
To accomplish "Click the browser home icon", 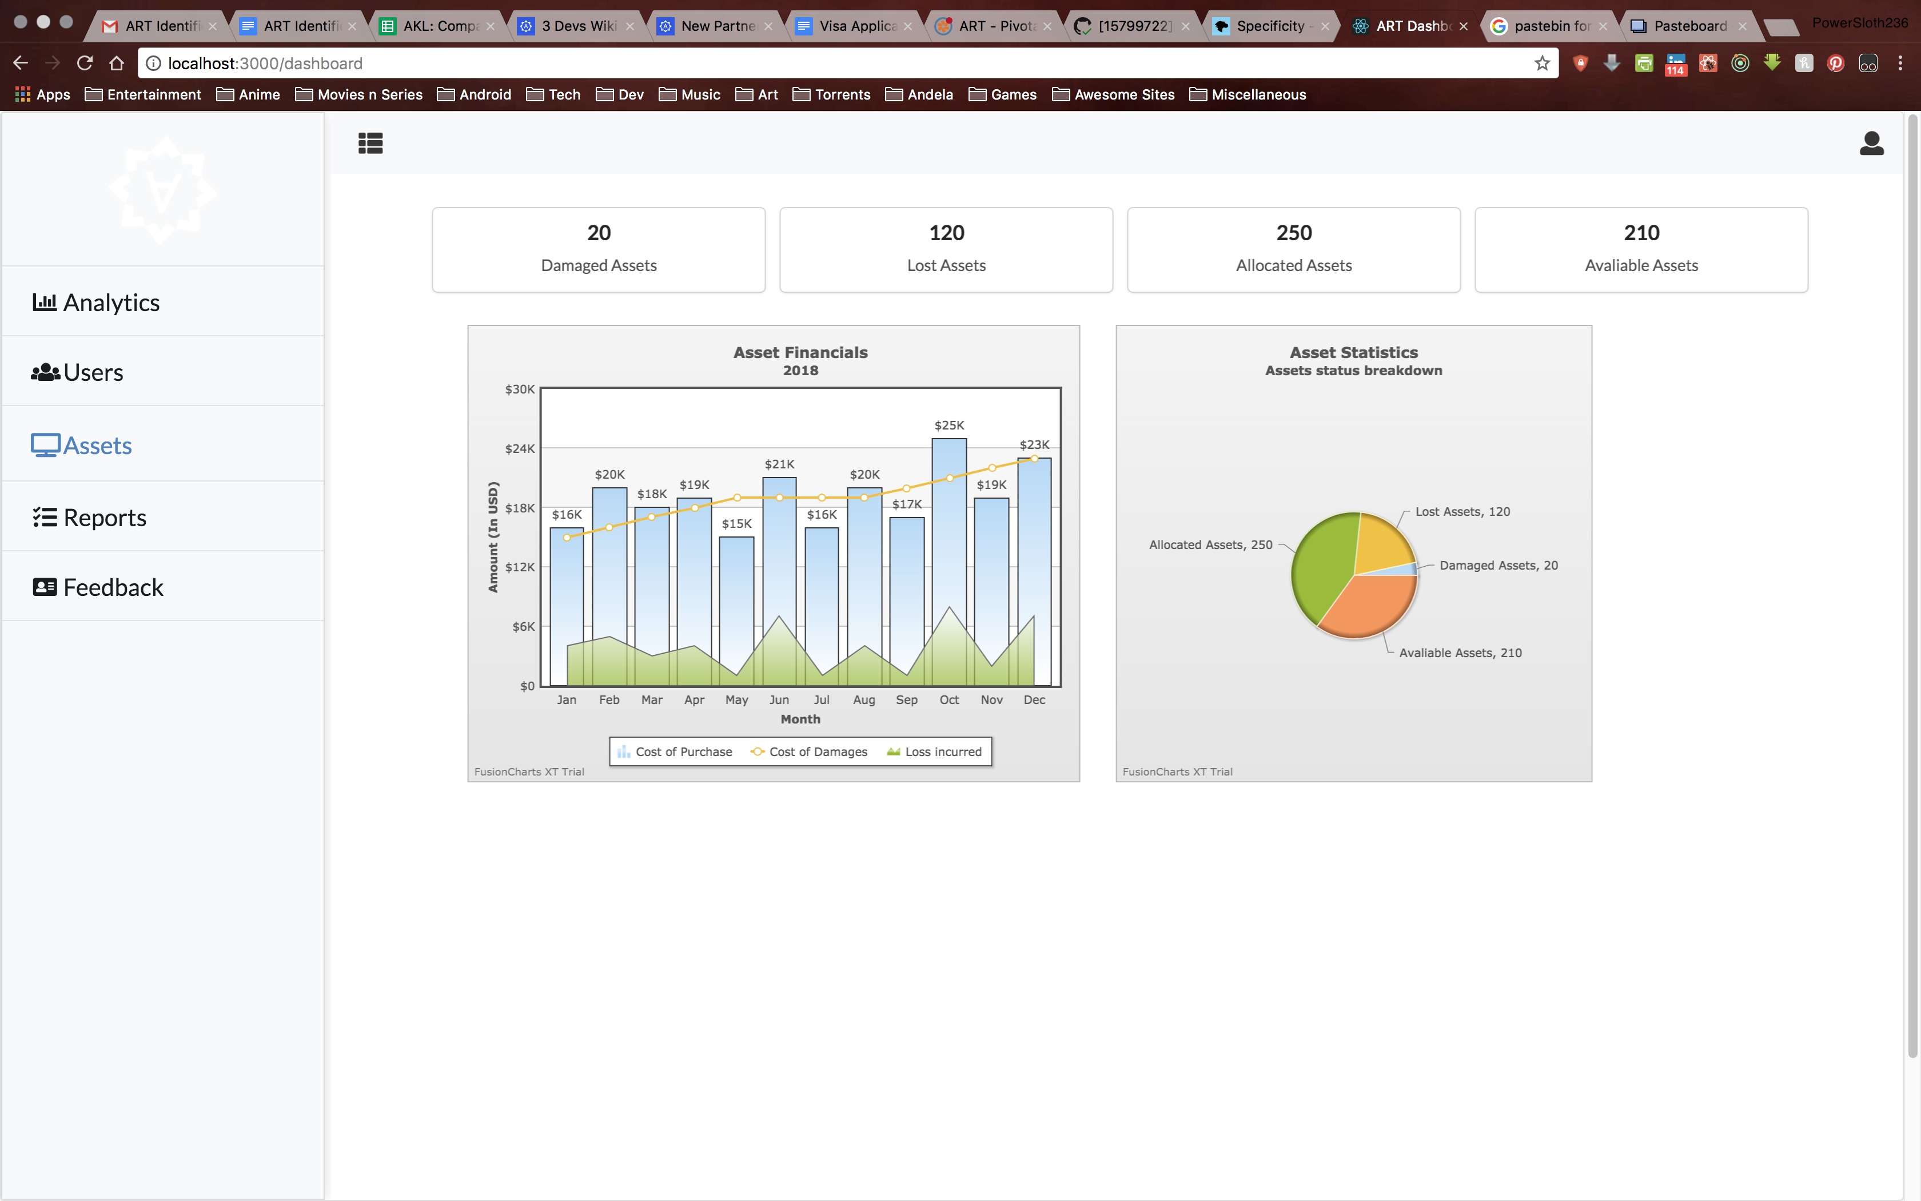I will click(x=117, y=63).
